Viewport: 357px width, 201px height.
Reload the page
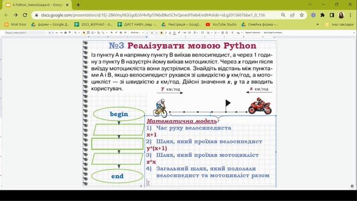click(25, 15)
